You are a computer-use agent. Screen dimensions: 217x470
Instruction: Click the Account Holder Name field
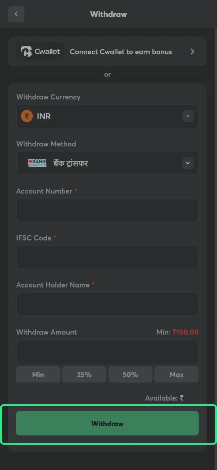pos(107,304)
